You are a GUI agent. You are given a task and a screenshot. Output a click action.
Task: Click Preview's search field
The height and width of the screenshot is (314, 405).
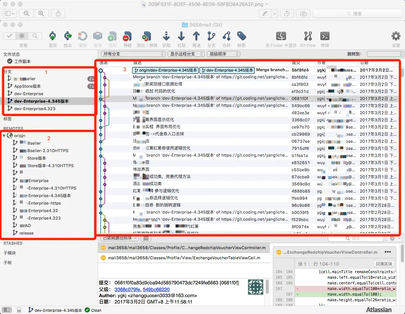(357, 13)
